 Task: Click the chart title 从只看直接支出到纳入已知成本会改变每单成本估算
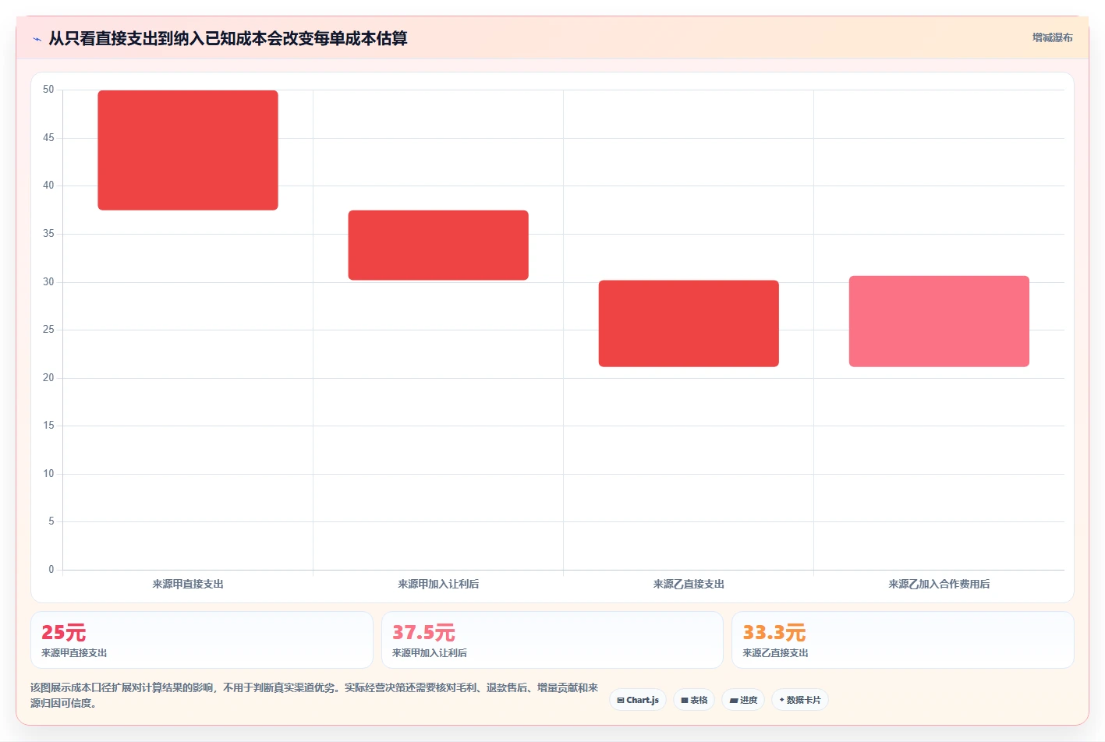(x=228, y=38)
